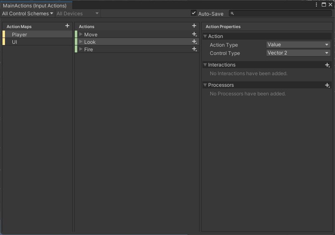Select the Look action row
This screenshot has height=235, width=335.
point(137,42)
